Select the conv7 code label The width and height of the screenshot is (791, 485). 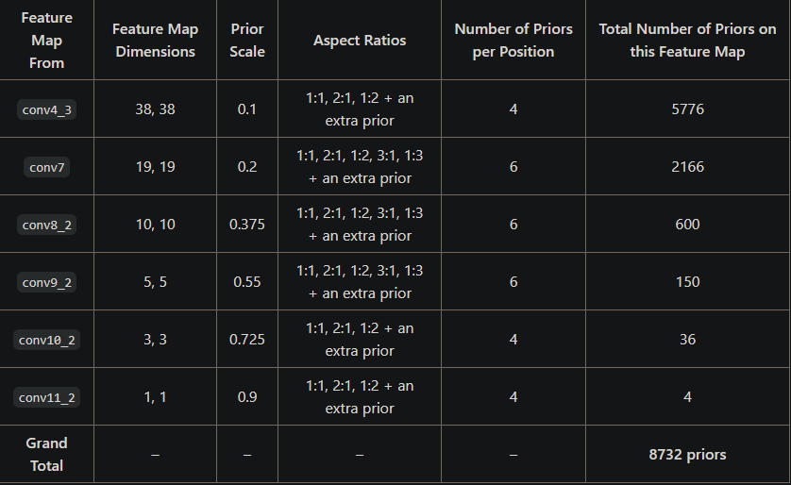point(46,167)
